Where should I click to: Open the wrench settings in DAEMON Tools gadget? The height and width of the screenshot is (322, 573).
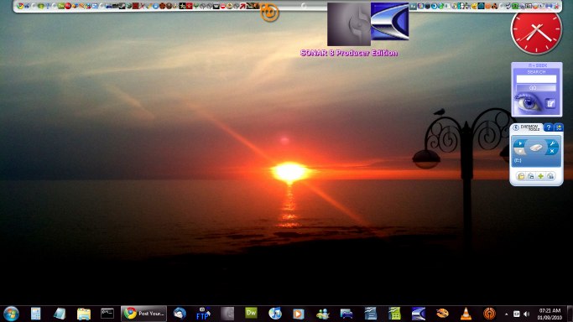click(x=552, y=143)
